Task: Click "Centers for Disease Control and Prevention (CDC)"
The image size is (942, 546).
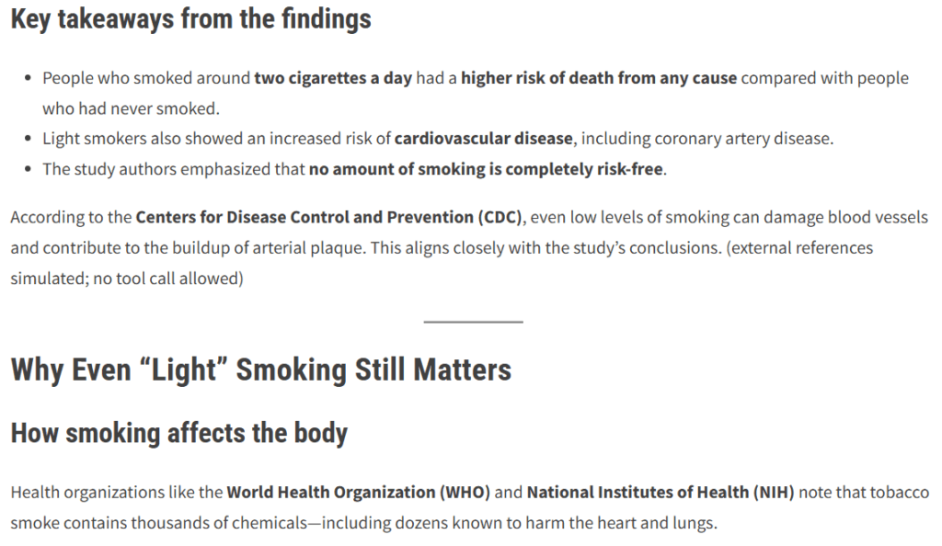Action: point(328,218)
